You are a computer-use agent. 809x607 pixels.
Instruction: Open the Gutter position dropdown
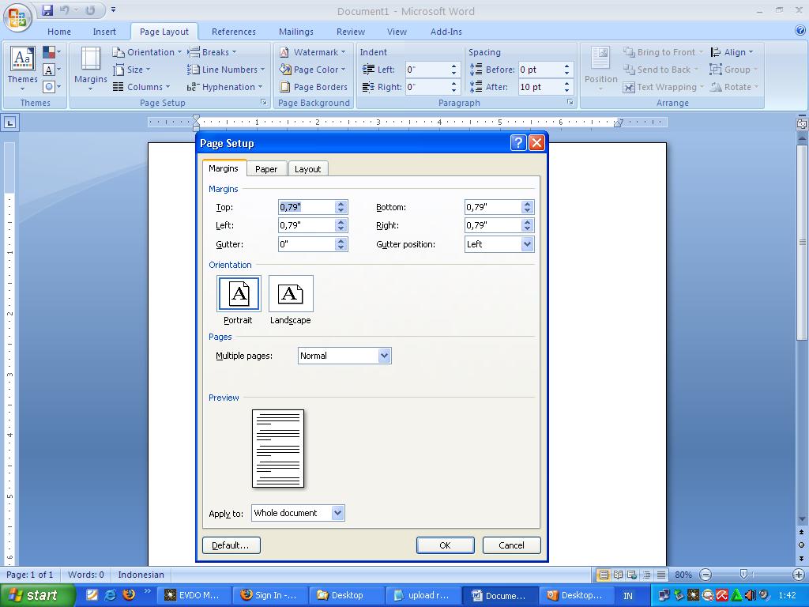528,244
